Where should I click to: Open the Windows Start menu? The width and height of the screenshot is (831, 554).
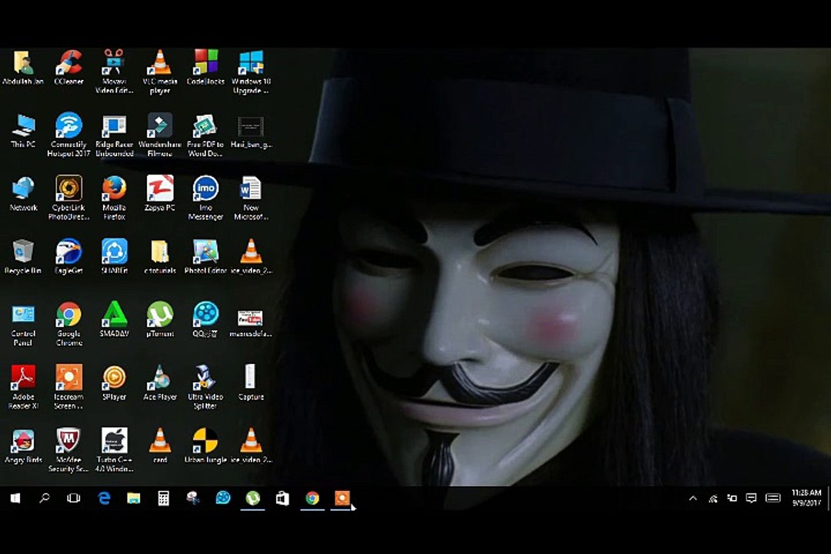pos(15,499)
